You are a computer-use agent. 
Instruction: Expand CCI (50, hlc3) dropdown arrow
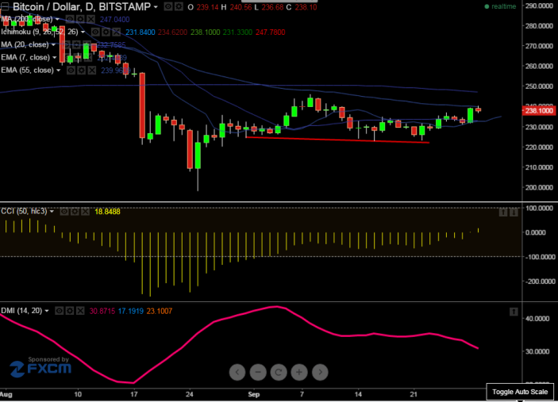click(x=52, y=212)
